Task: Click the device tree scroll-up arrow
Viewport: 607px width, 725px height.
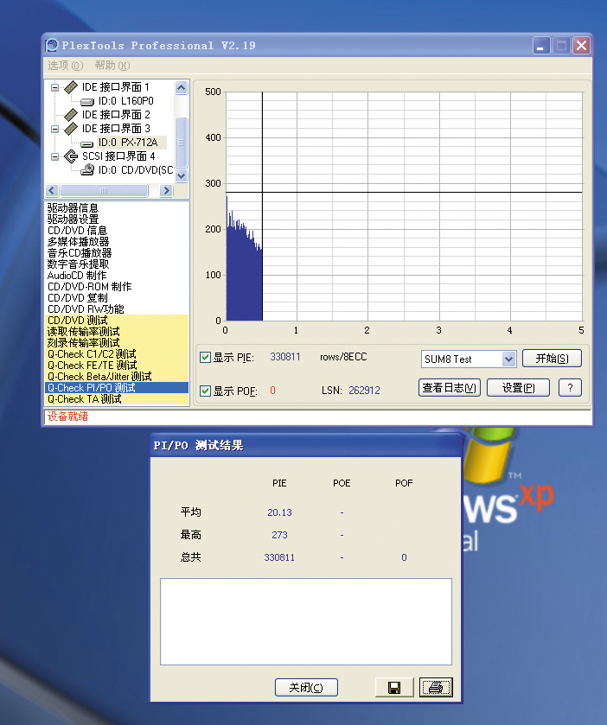Action: [x=182, y=87]
